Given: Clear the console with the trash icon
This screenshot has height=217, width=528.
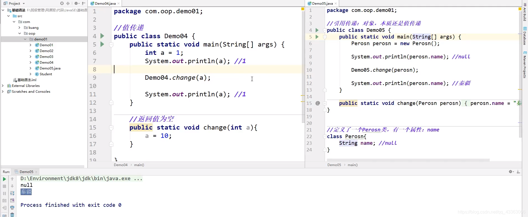Looking at the screenshot, I should [x=12, y=215].
